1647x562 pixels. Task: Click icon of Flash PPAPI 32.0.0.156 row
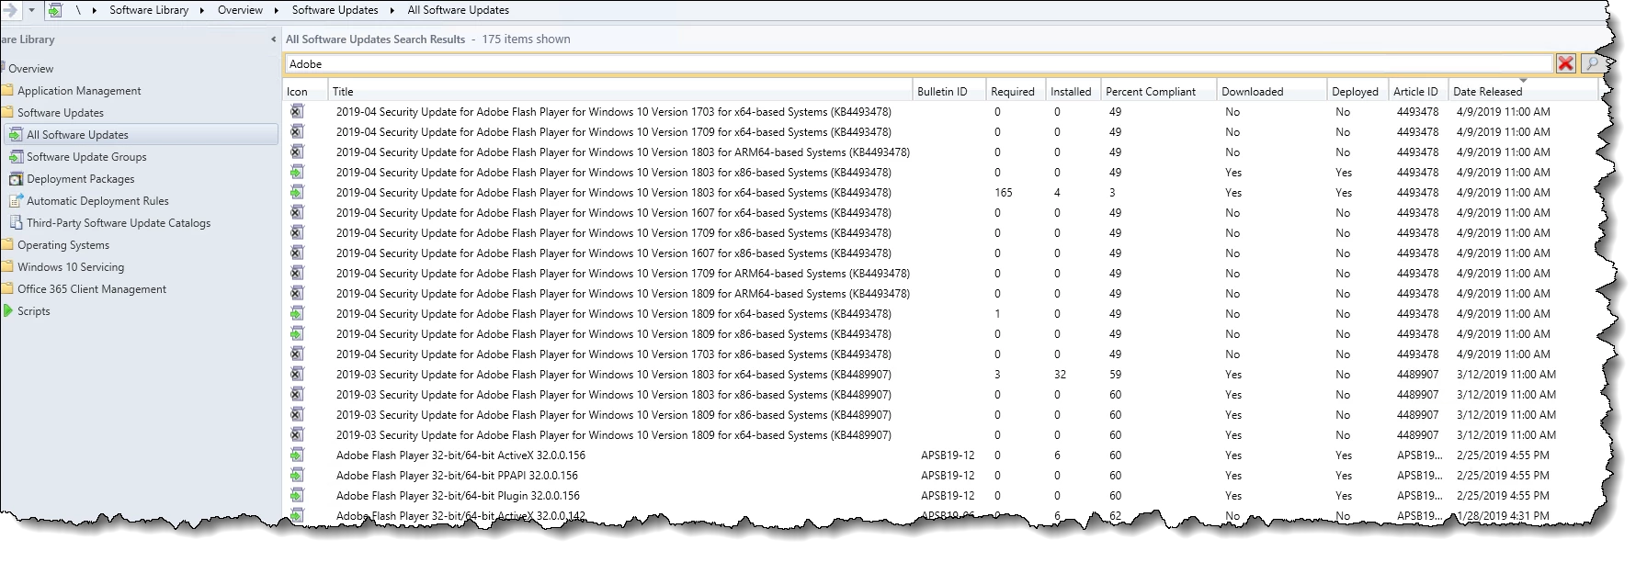click(297, 476)
